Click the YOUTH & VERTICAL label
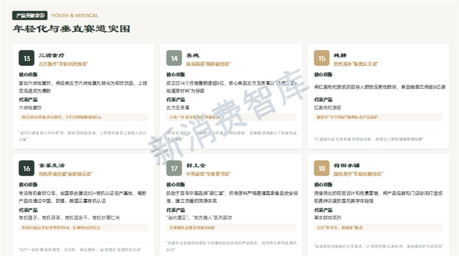Viewport: 459px width, 256px height. tap(75, 15)
